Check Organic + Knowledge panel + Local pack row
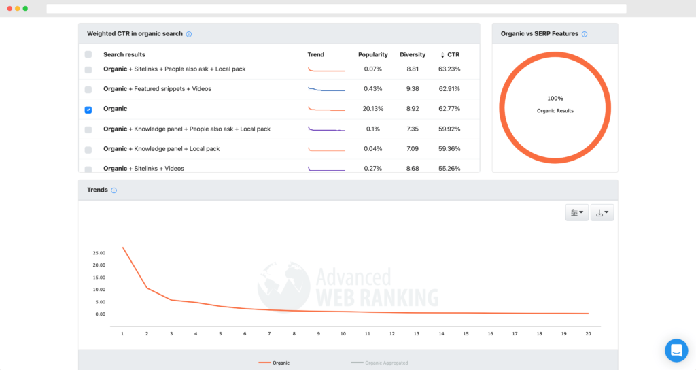696x370 pixels. point(88,150)
